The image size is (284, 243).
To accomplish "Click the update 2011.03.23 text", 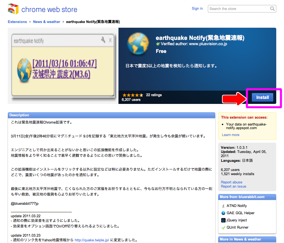I will tap(25, 236).
